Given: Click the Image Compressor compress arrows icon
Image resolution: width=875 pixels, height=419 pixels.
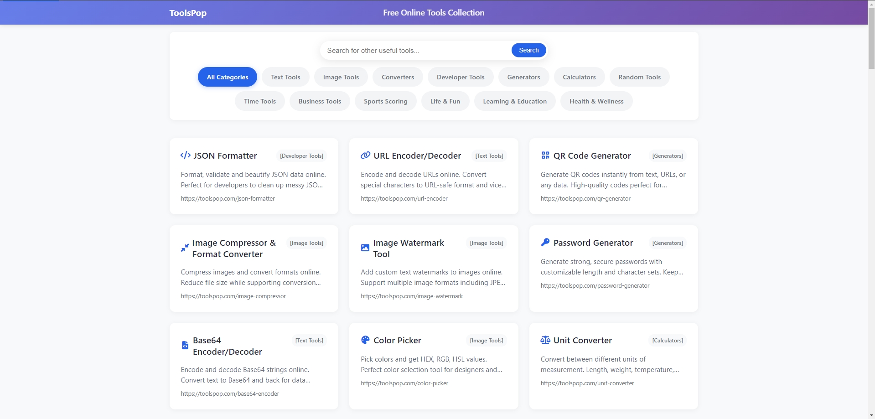Looking at the screenshot, I should (x=185, y=248).
